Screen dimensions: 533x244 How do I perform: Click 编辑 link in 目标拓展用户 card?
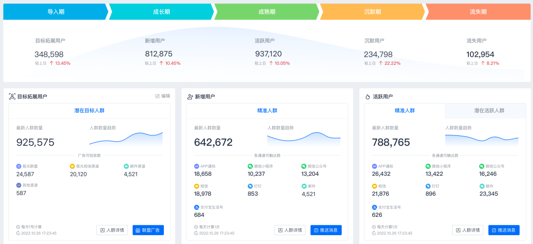tap(162, 96)
